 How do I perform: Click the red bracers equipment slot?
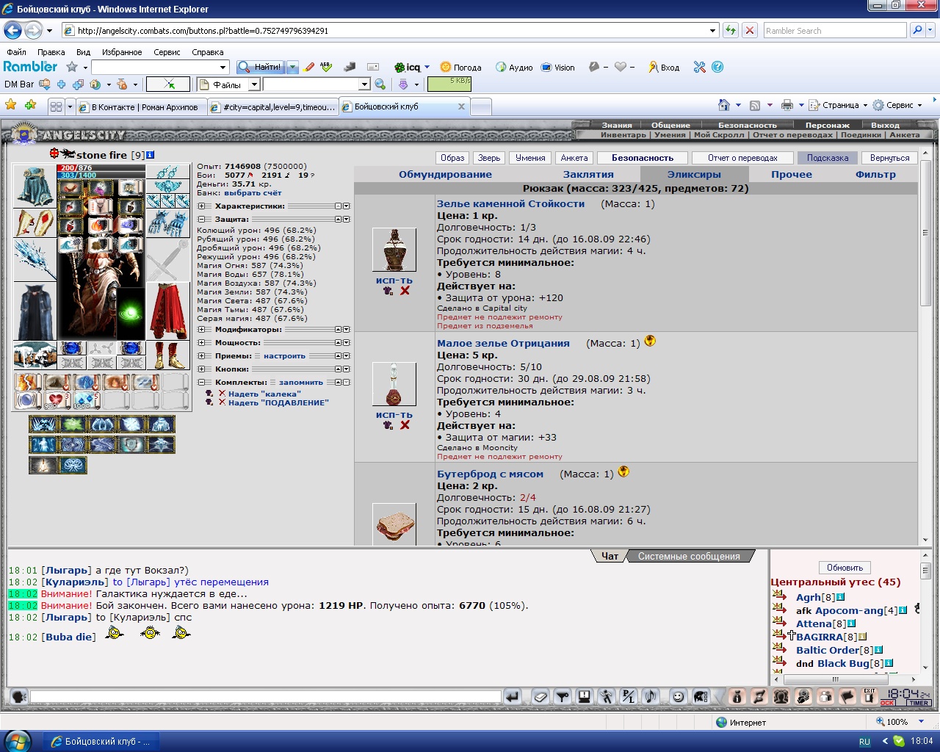coord(35,223)
